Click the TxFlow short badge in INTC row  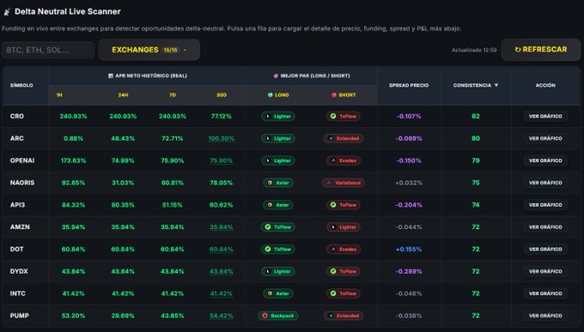point(343,293)
